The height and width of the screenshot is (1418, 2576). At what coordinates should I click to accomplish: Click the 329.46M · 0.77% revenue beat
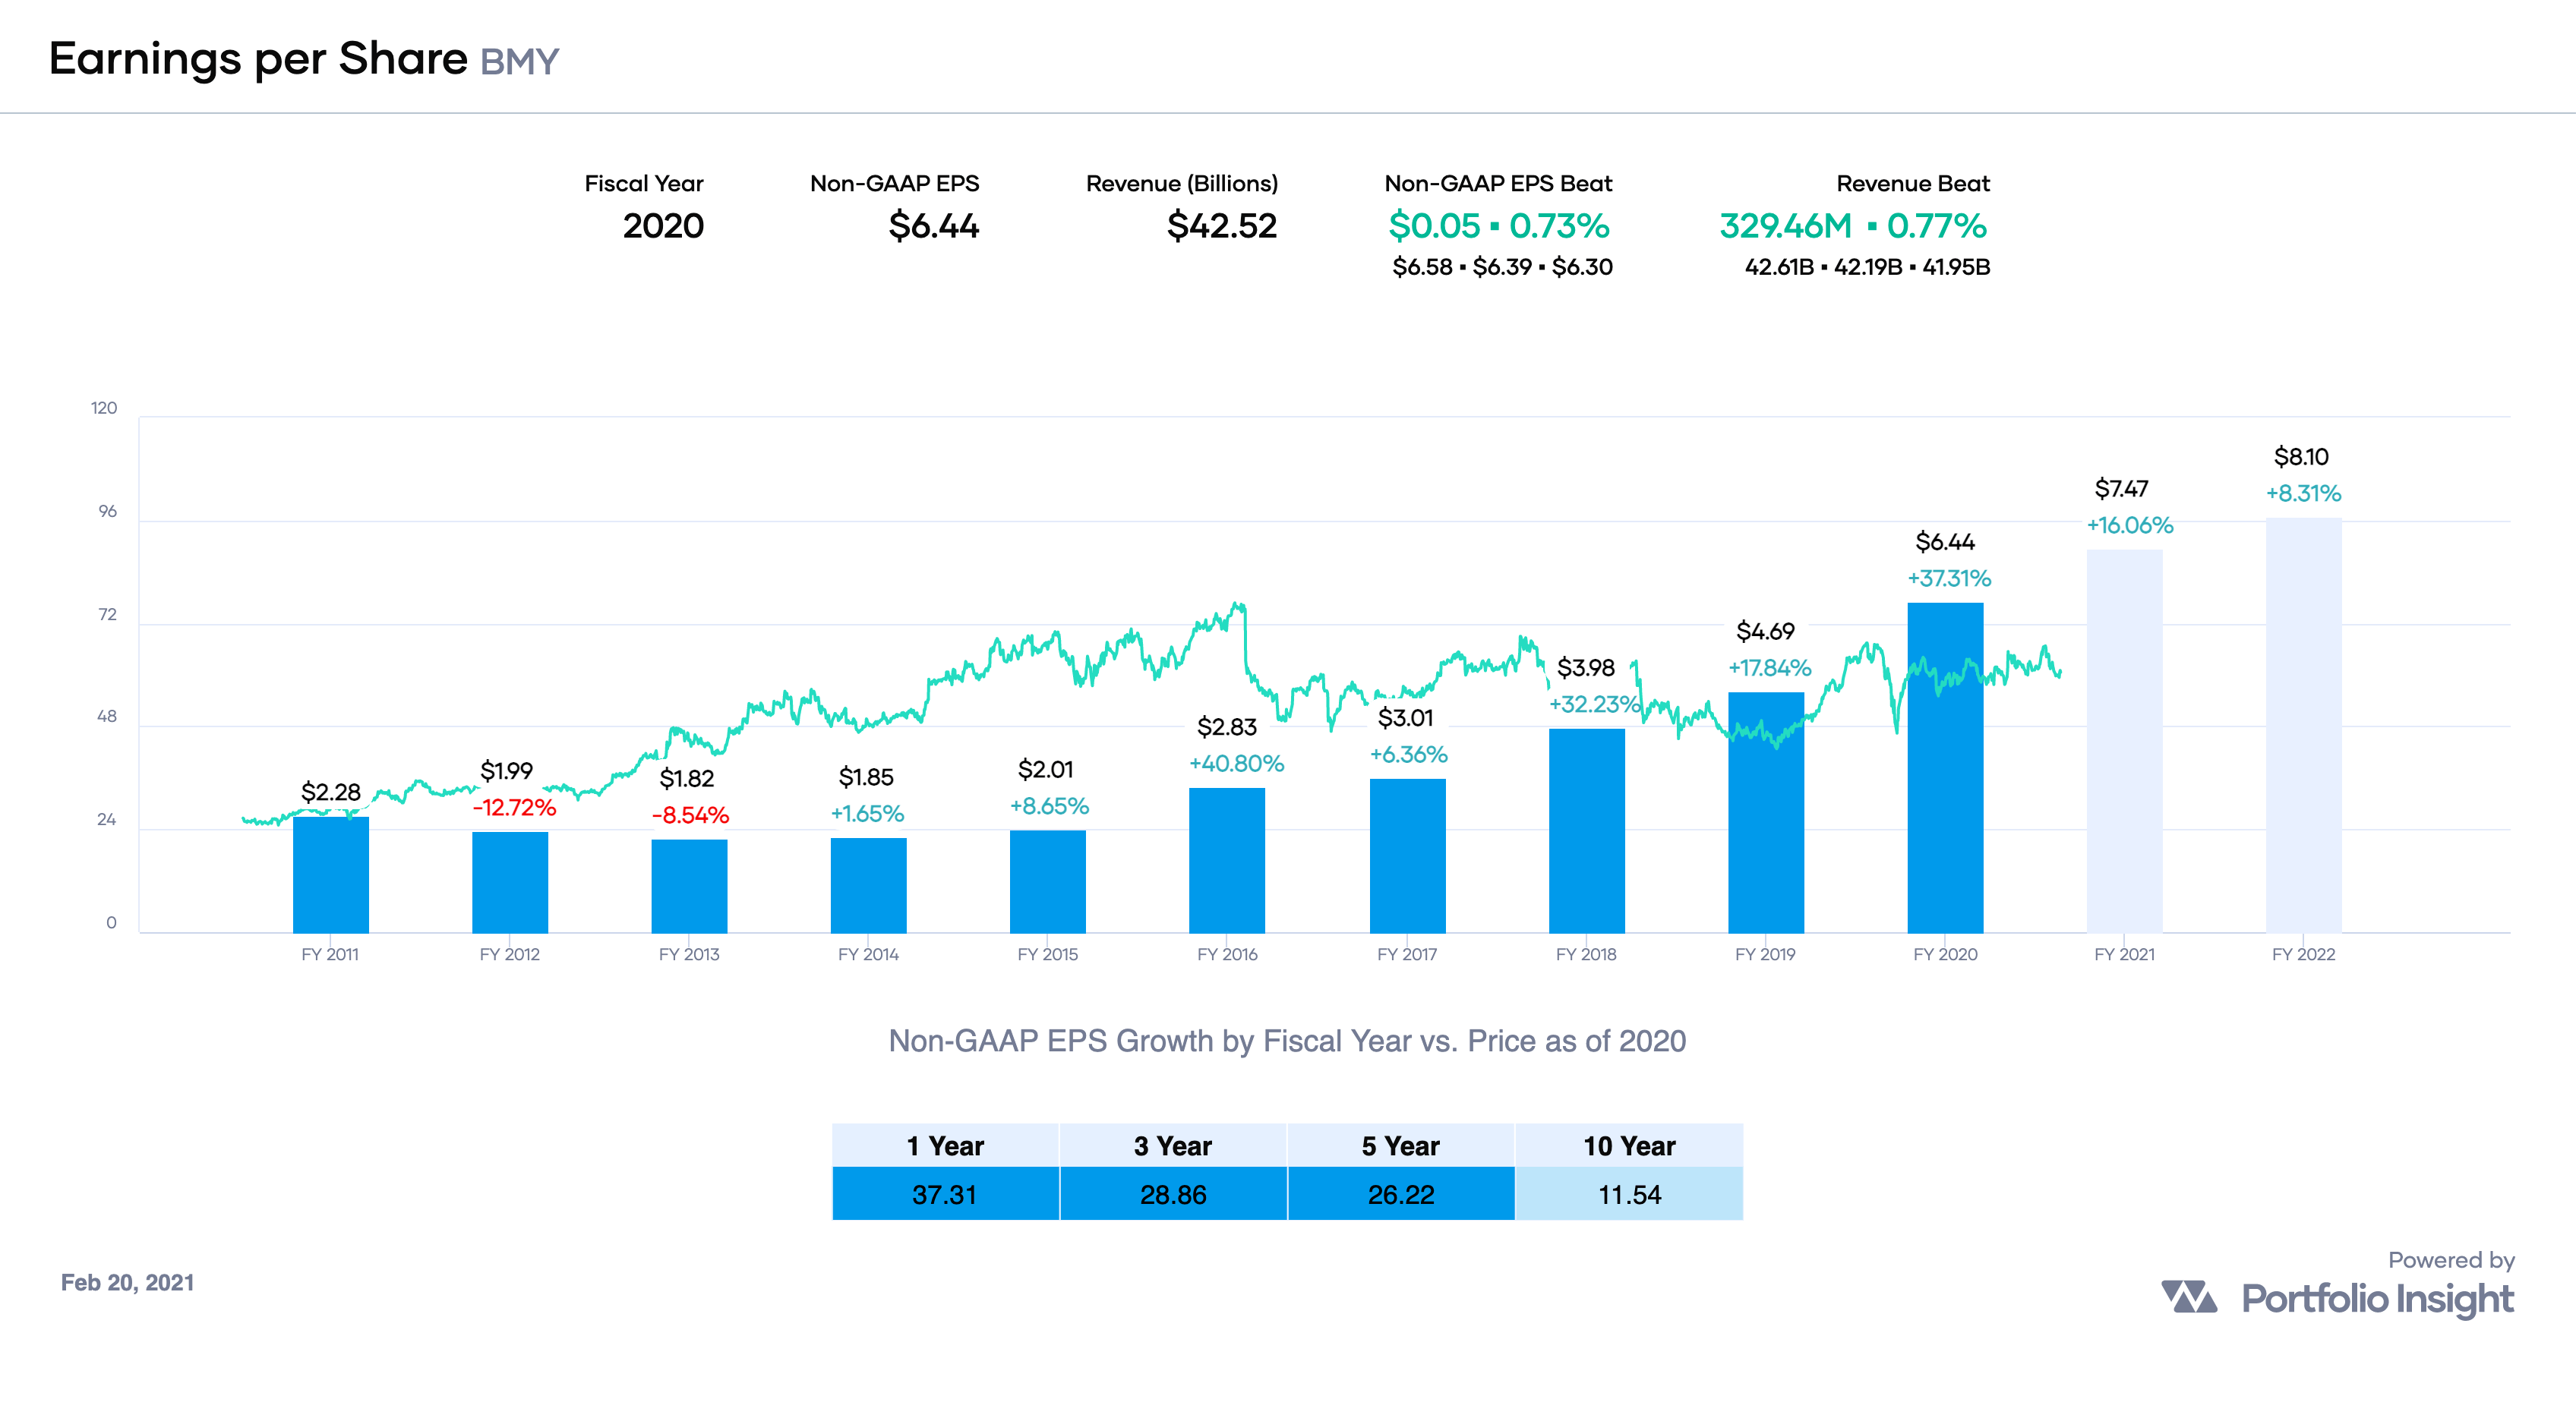[1853, 226]
